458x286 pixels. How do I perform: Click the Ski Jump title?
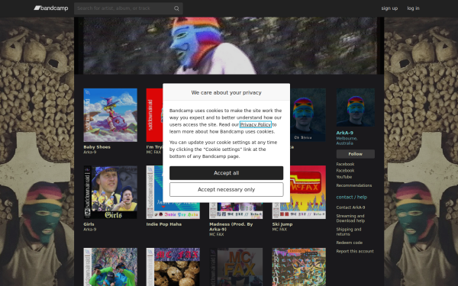tap(282, 224)
